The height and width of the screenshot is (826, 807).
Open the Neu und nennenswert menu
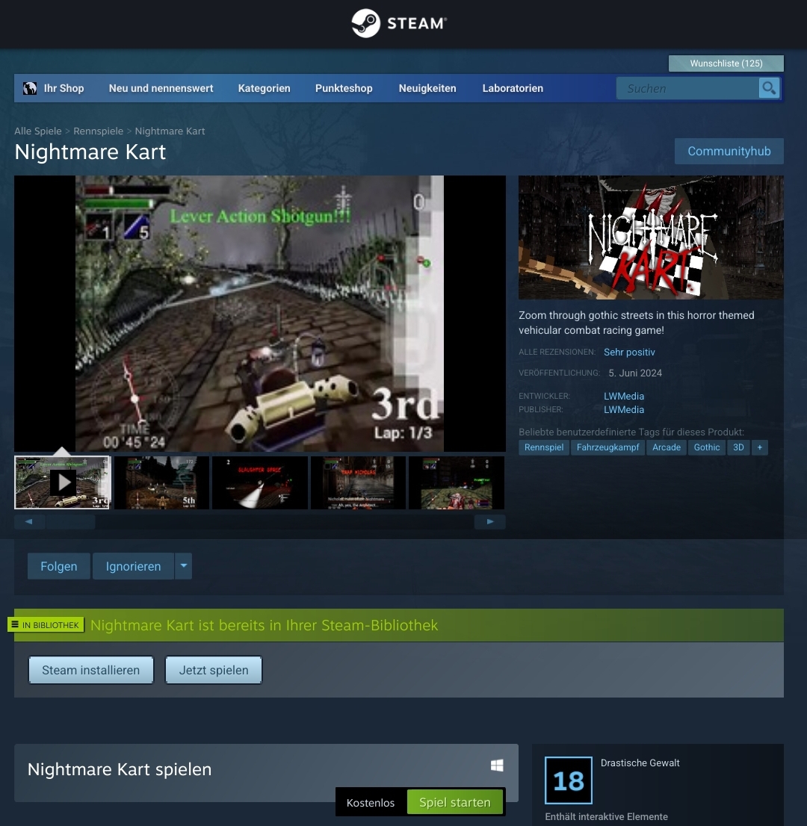(161, 88)
